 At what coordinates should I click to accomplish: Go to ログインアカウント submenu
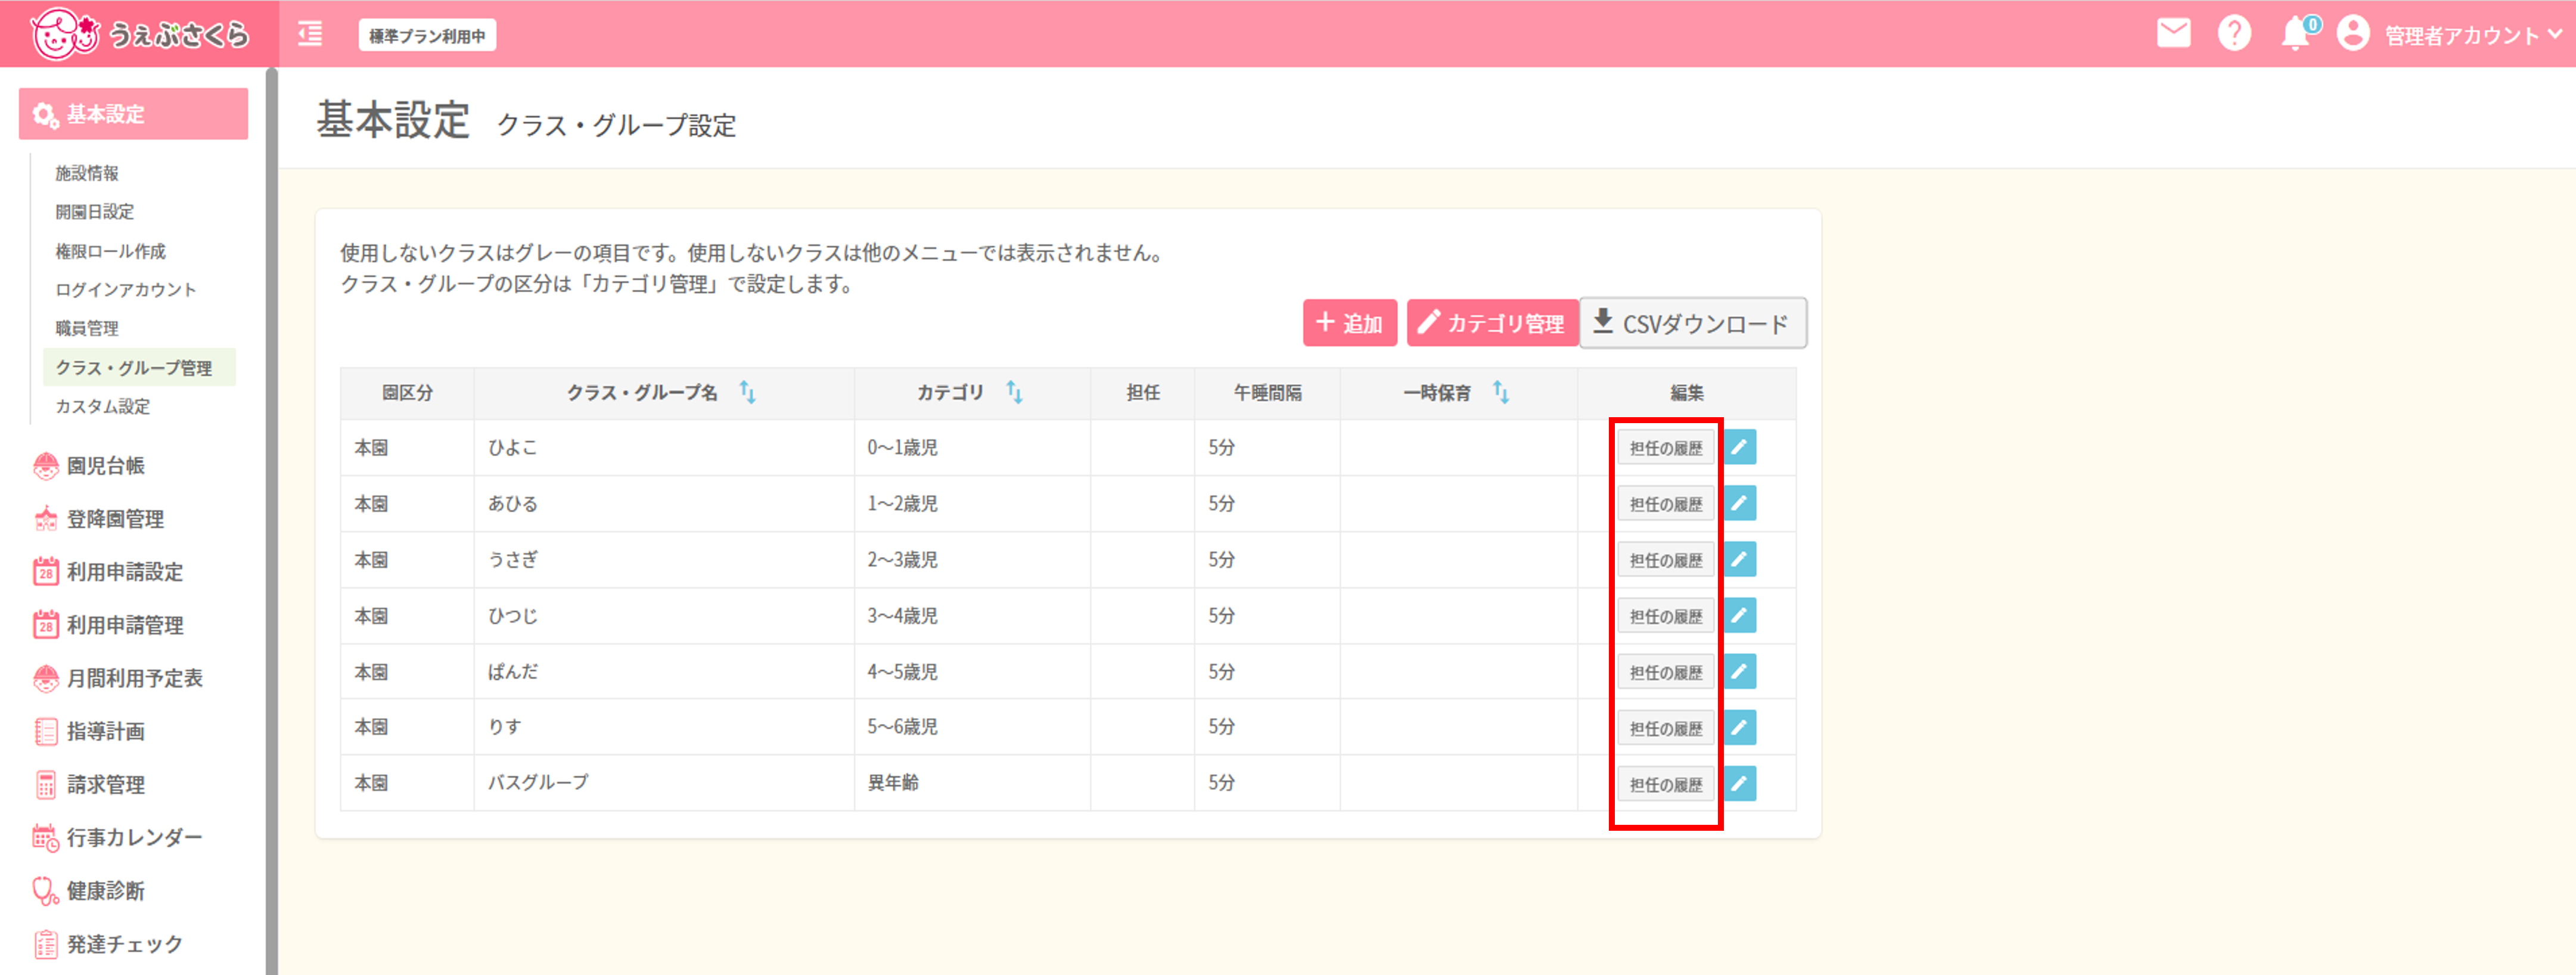tap(126, 290)
